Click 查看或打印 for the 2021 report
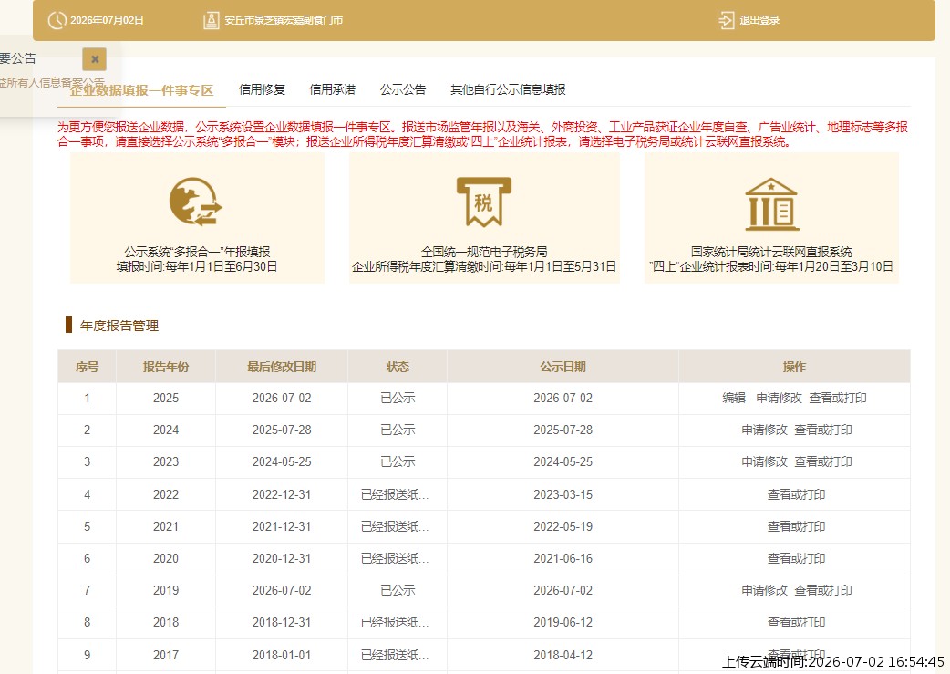This screenshot has width=950, height=674. tap(796, 527)
